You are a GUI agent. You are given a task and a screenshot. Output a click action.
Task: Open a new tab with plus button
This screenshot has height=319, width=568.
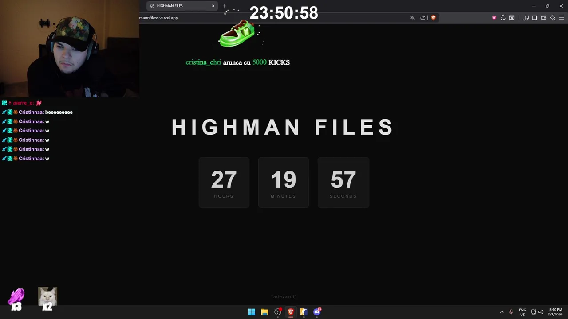click(x=224, y=6)
